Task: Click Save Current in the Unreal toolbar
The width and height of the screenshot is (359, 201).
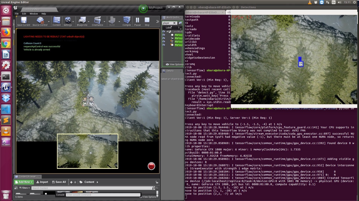Action: click(23, 22)
